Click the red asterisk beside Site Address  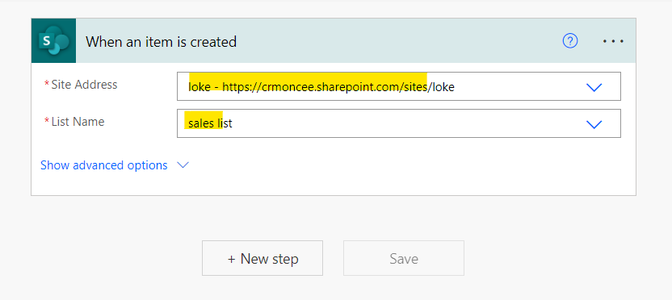47,83
